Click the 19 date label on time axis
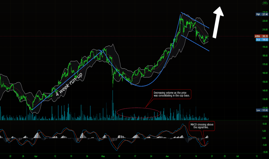Image resolution: width=269 pixels, height=159 pixels. [71, 156]
